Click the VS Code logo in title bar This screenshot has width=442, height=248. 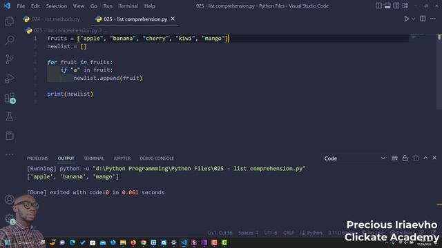click(x=7, y=6)
